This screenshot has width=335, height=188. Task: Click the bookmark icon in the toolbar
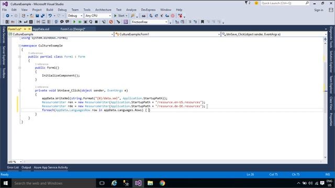(x=203, y=22)
